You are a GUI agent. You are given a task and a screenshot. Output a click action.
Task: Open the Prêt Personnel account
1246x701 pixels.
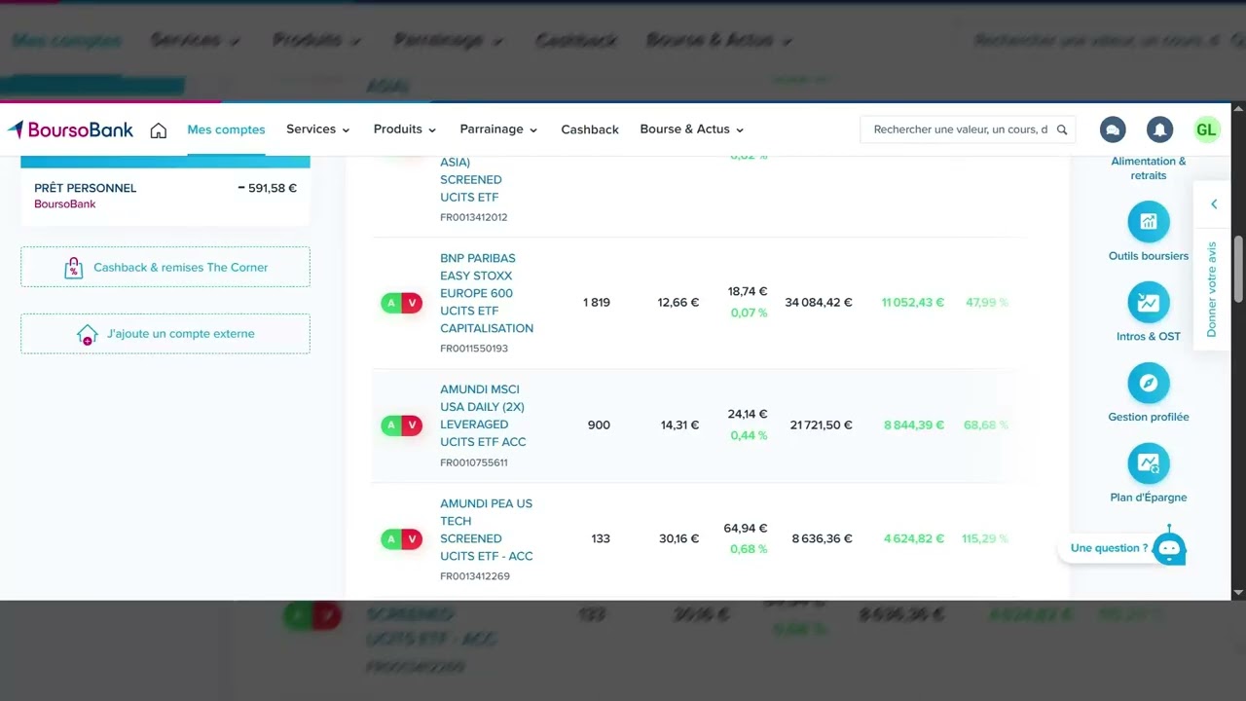[165, 196]
